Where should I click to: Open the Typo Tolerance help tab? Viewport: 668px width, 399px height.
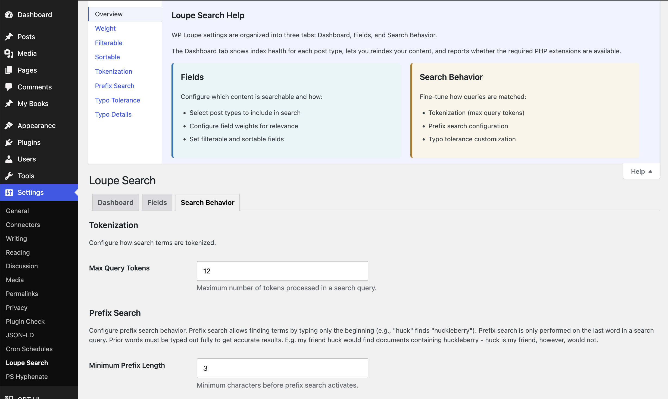[x=117, y=100]
